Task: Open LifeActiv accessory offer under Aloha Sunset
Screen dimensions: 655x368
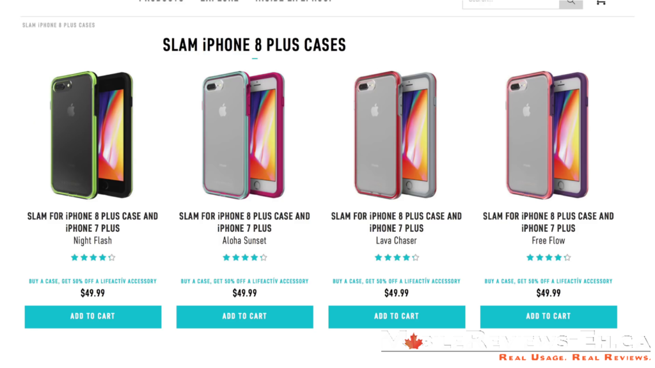Action: [x=244, y=281]
